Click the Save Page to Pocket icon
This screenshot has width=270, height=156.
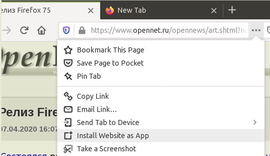pos(68,63)
